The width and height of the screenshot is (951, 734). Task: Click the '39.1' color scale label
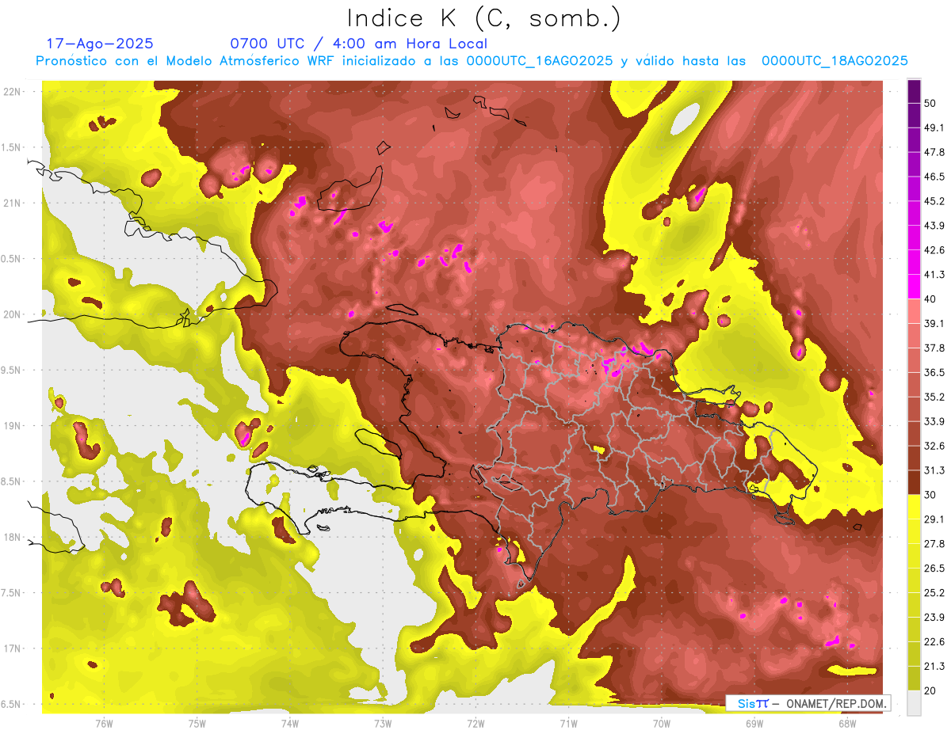(x=934, y=323)
